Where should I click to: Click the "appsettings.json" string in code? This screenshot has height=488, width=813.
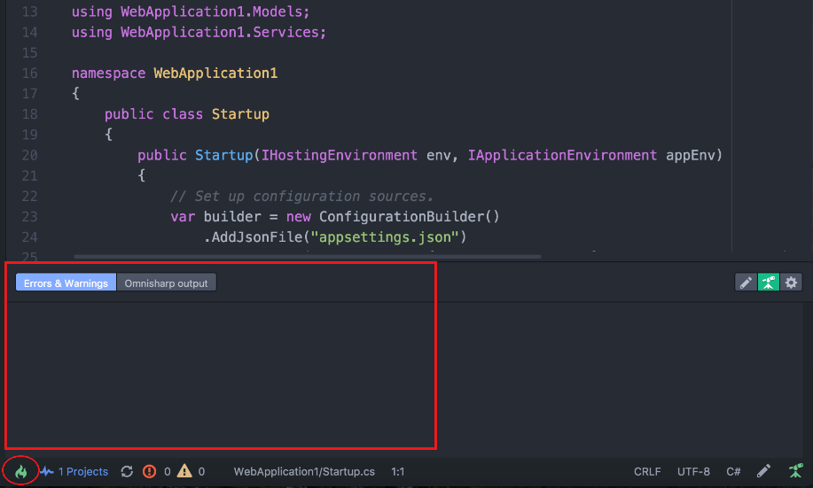(384, 236)
